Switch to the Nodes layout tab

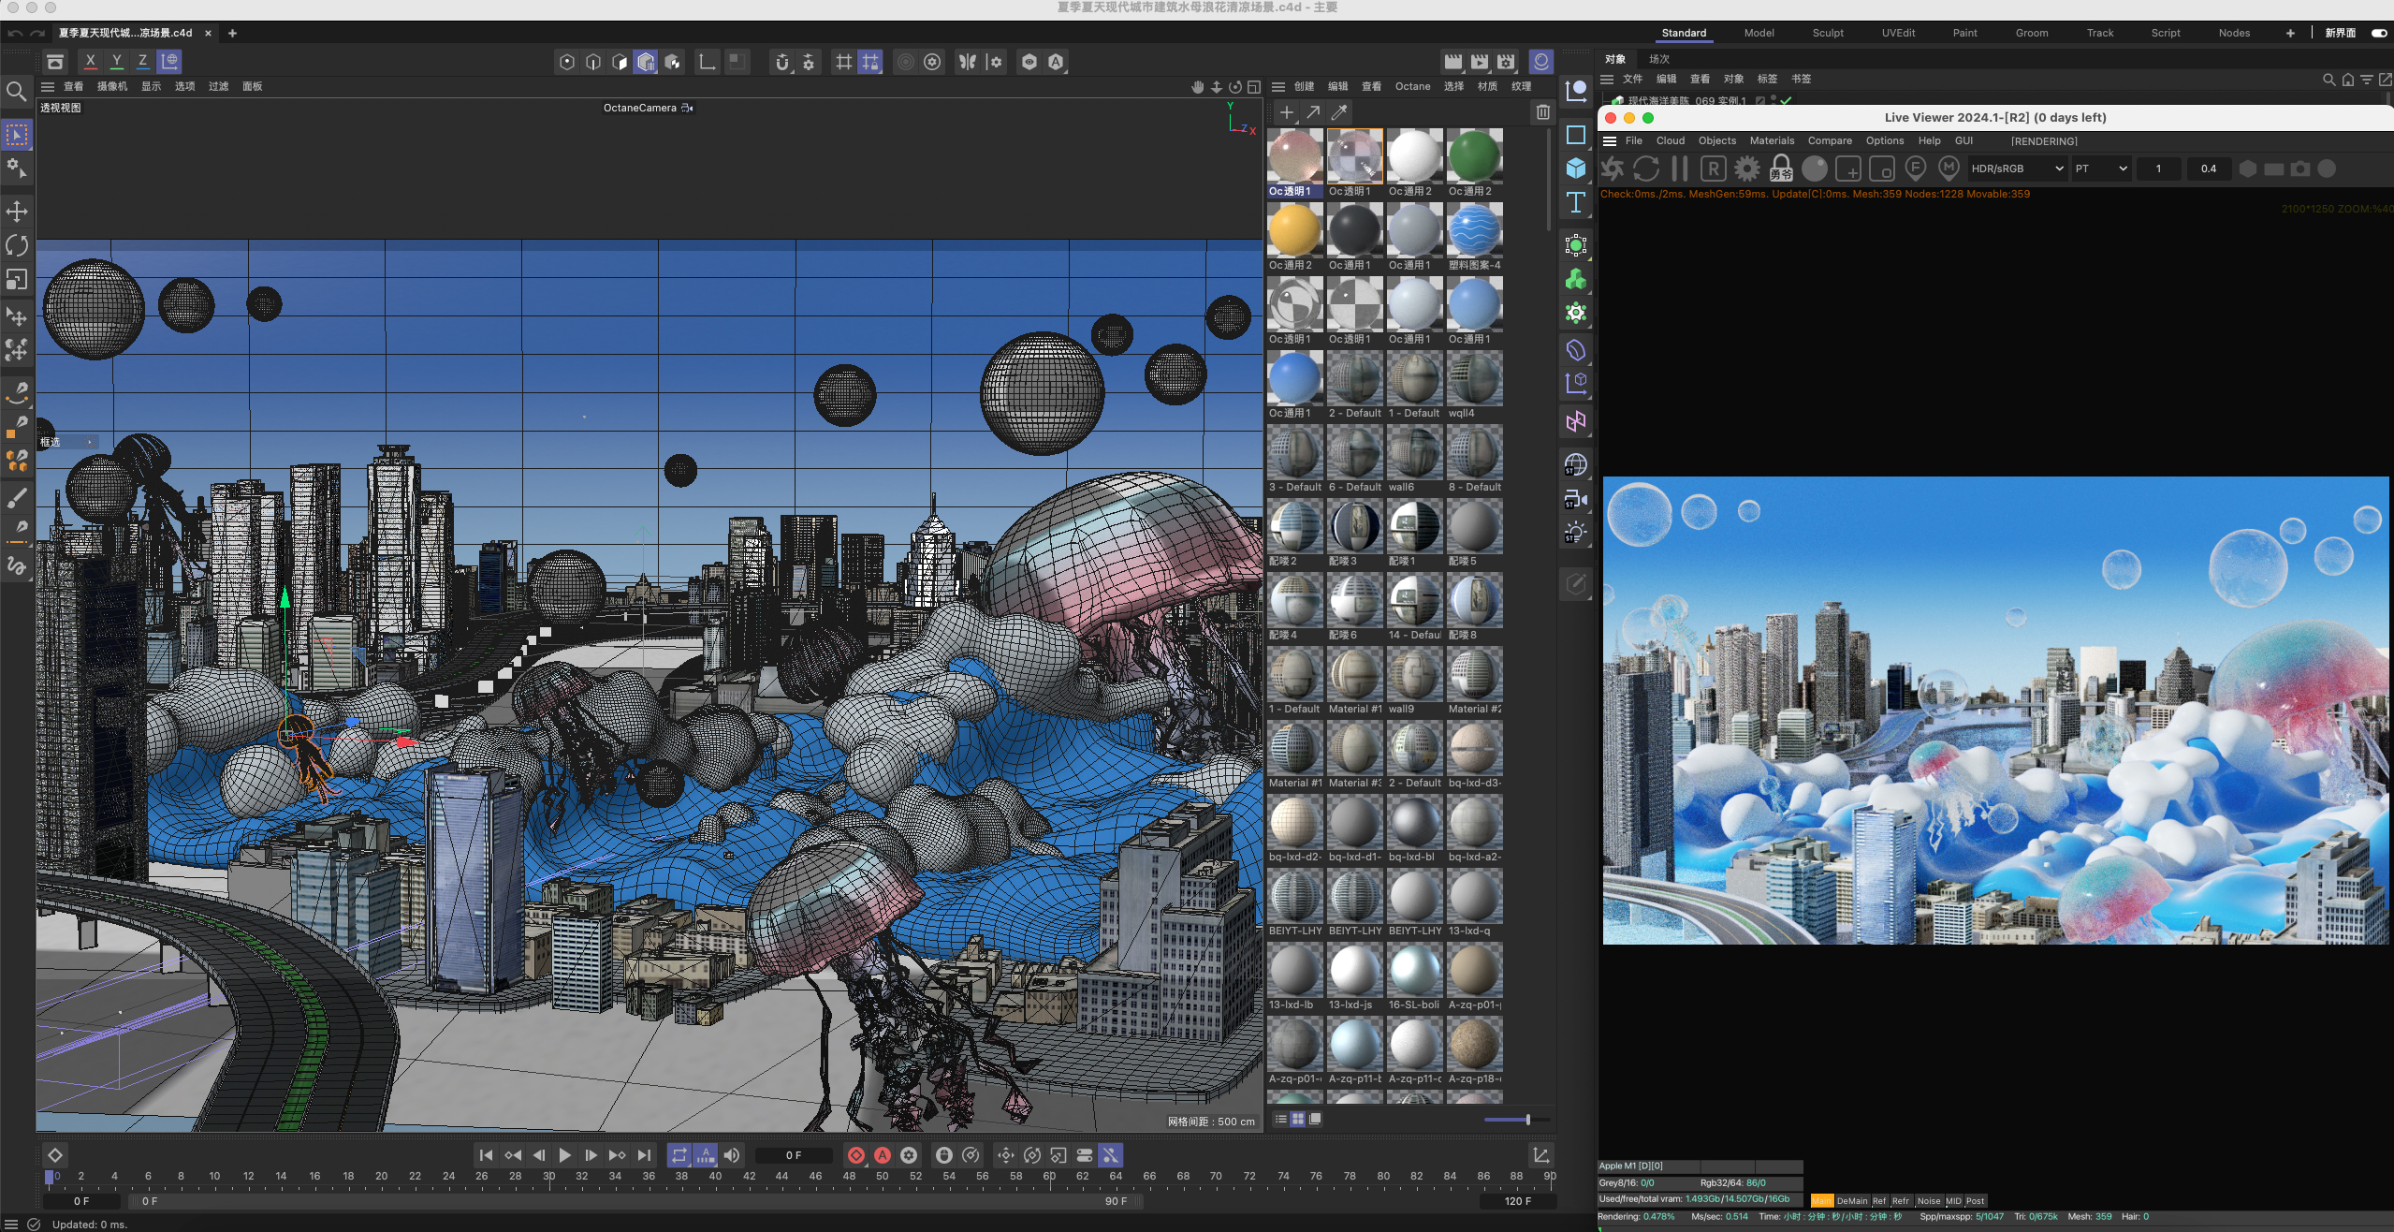click(2233, 33)
